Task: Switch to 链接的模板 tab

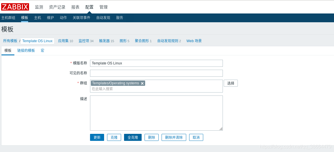Action: click(x=26, y=51)
